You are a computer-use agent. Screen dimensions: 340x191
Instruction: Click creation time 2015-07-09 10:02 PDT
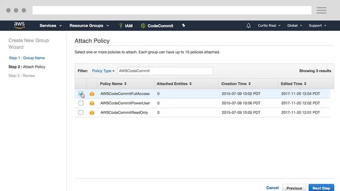241,94
